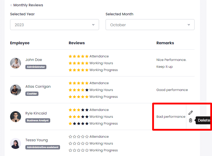Open the Selected Month dropdown showing October

tap(150, 25)
